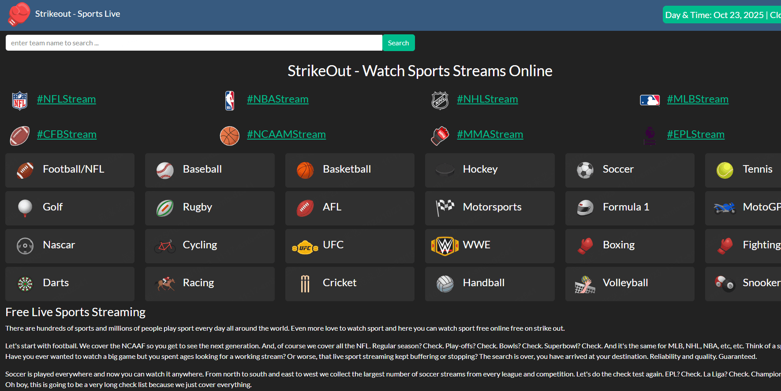Click the Strikeout boxing glove logo

point(19,15)
